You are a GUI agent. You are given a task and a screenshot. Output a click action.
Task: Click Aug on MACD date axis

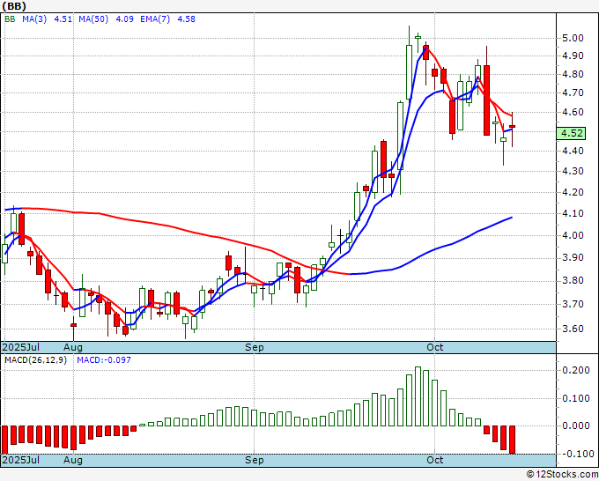click(73, 460)
